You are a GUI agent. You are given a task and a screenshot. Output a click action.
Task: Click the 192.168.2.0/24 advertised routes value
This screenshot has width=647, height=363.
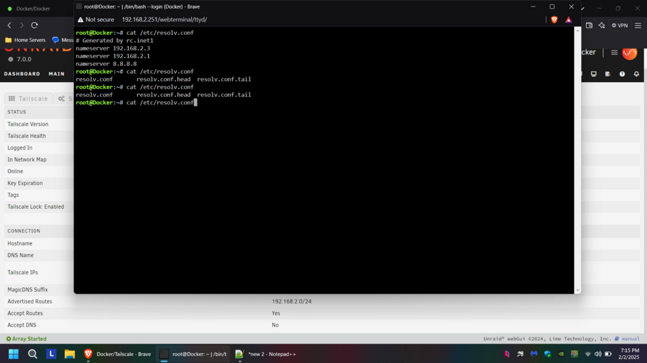coord(292,302)
